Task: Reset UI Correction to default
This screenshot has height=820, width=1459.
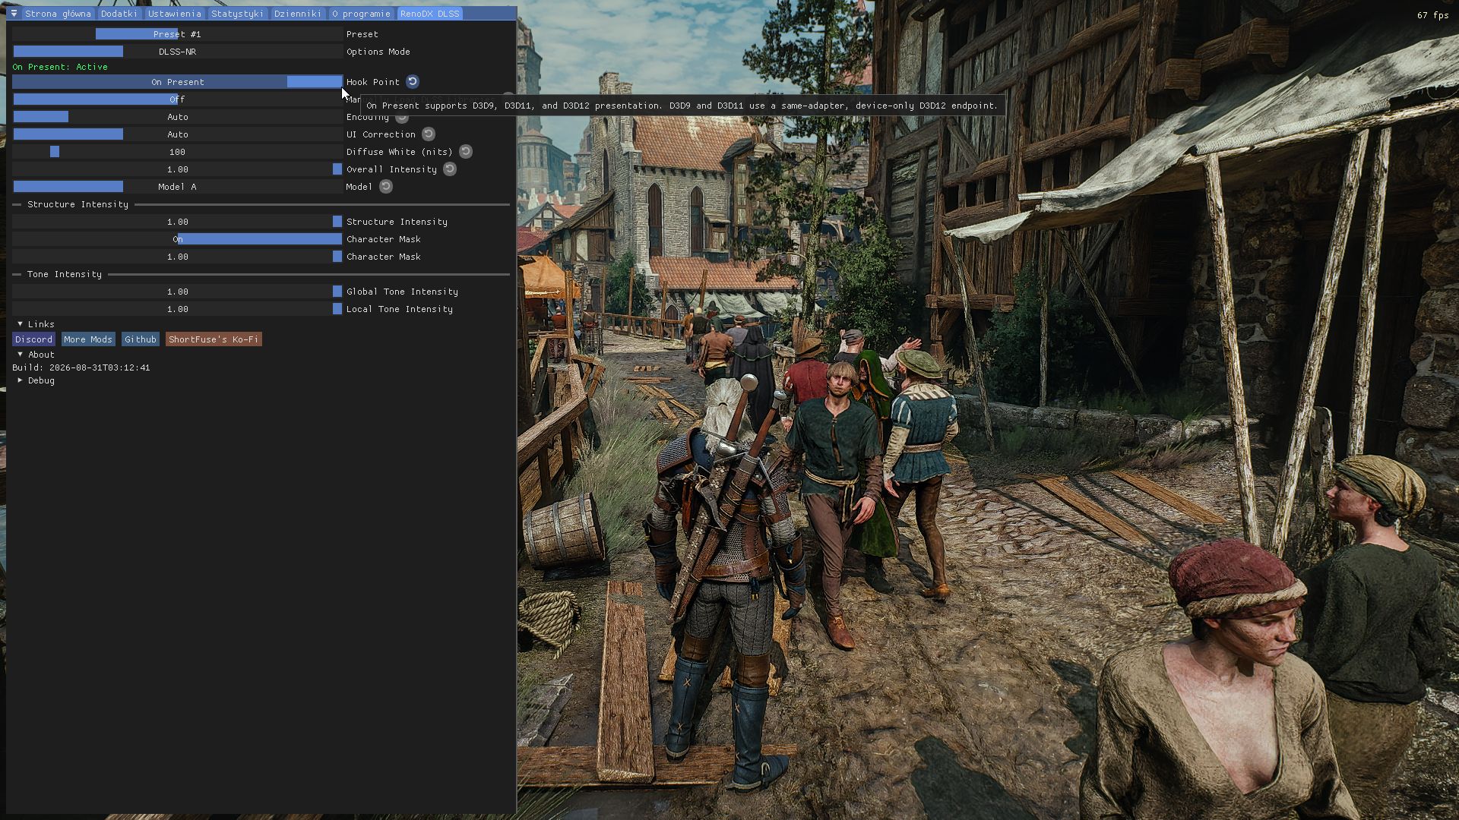Action: click(429, 134)
